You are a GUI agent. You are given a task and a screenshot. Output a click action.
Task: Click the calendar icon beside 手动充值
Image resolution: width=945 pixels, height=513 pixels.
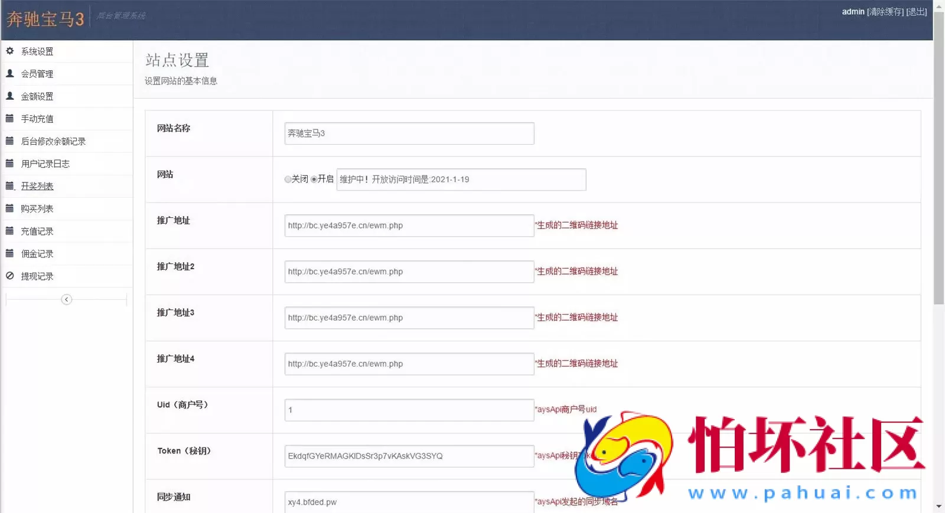tap(10, 119)
